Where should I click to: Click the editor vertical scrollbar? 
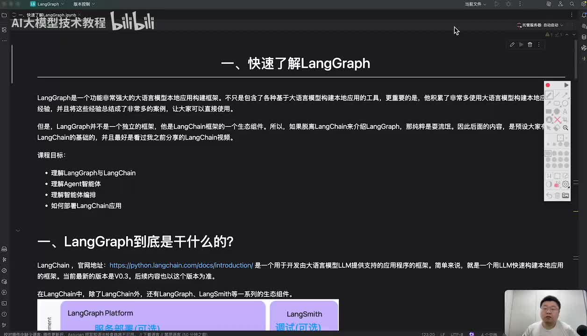click(577, 58)
